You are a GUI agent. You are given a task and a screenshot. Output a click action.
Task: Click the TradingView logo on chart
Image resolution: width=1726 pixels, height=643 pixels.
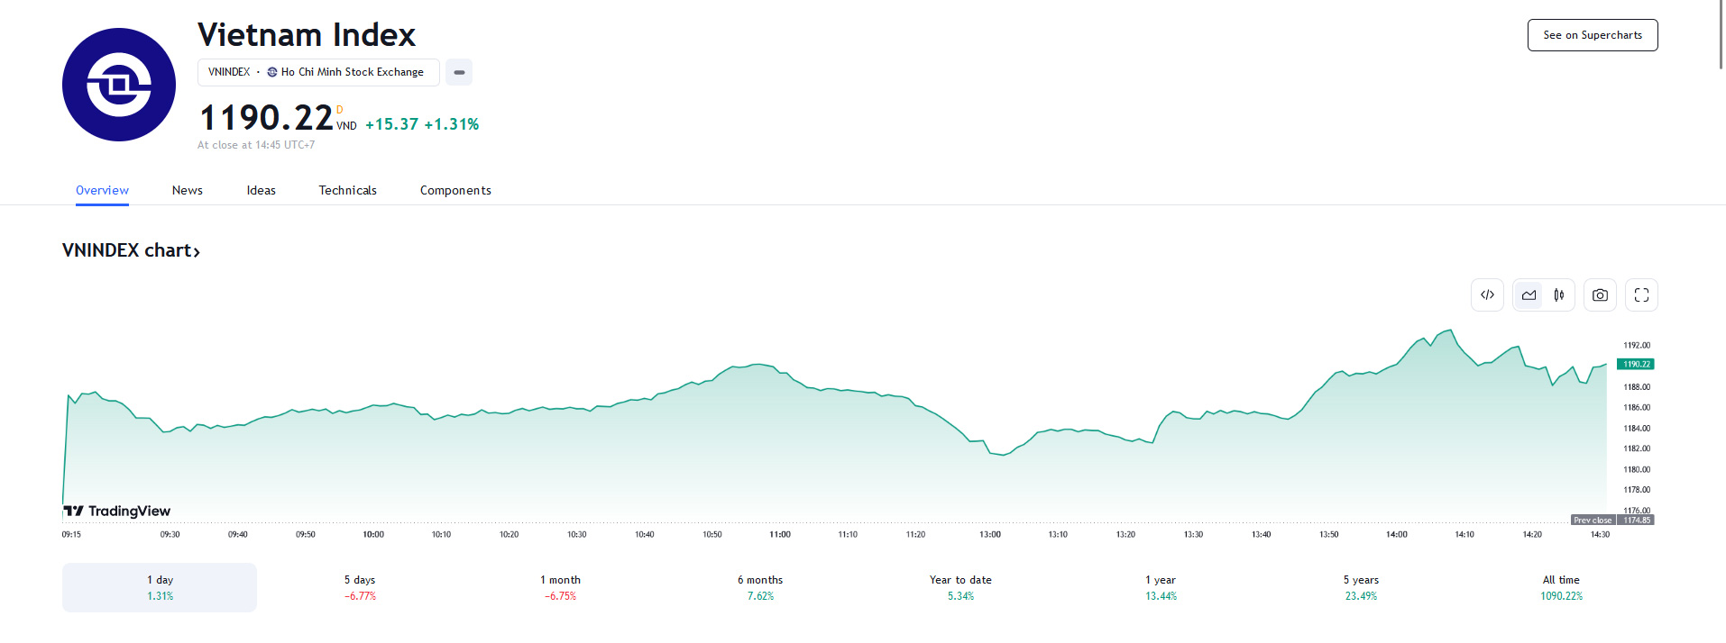pyautogui.click(x=117, y=512)
